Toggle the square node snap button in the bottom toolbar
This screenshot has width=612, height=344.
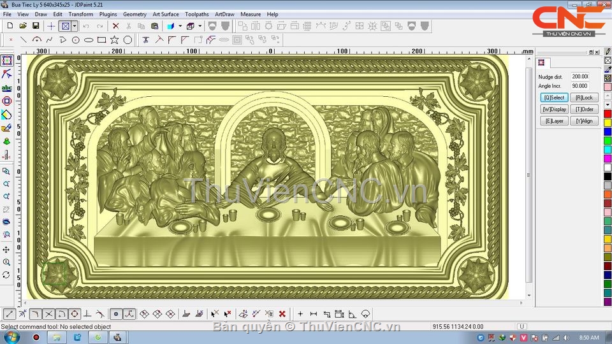[x=116, y=314]
